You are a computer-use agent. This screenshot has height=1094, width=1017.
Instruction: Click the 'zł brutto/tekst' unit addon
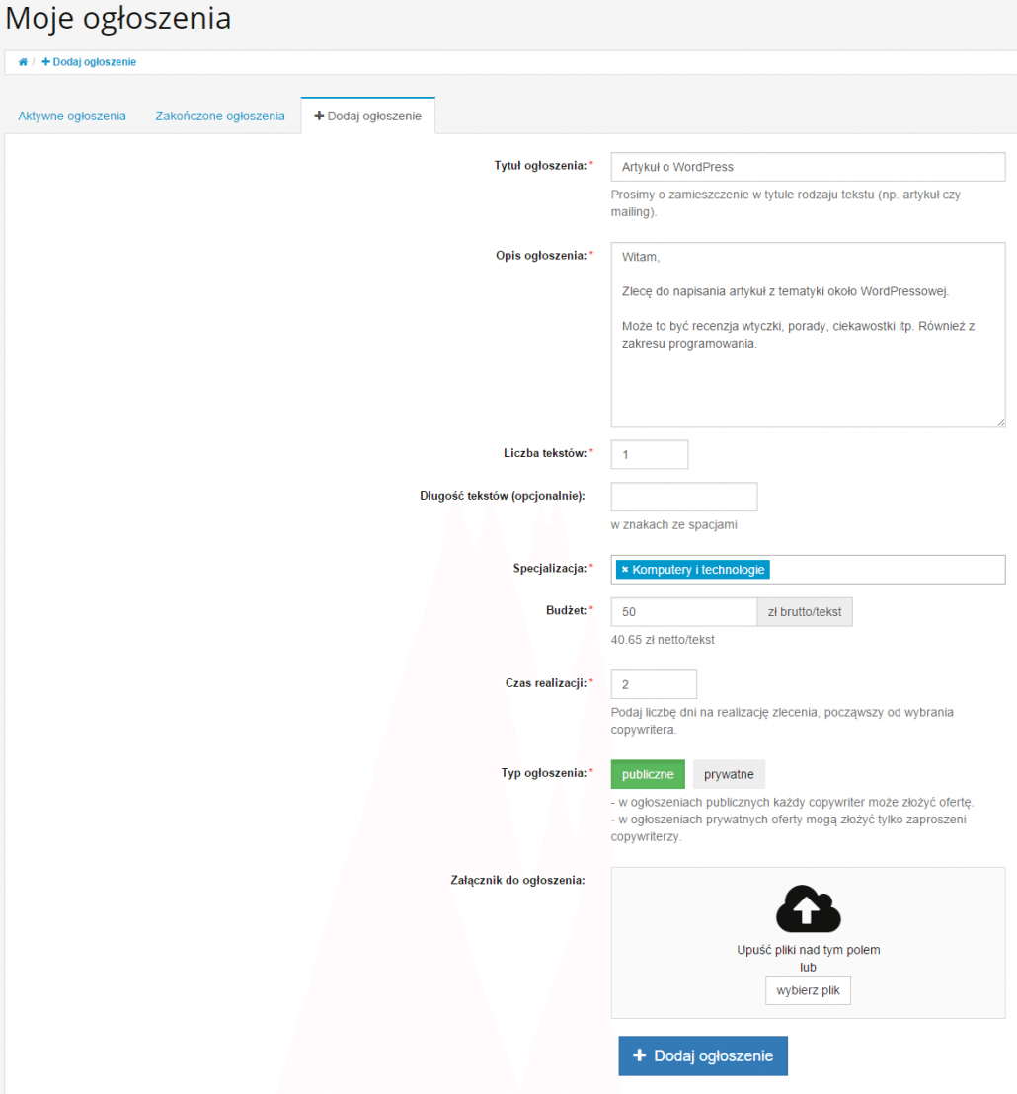pyautogui.click(x=805, y=612)
